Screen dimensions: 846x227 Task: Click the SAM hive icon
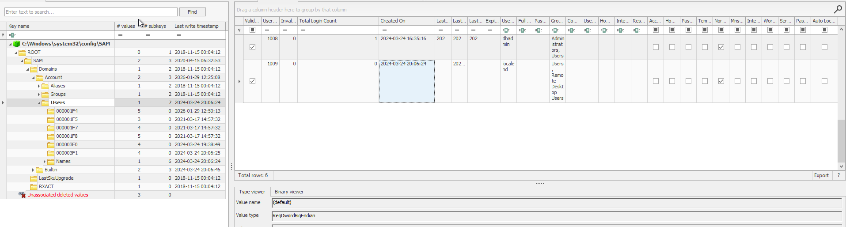(x=17, y=44)
